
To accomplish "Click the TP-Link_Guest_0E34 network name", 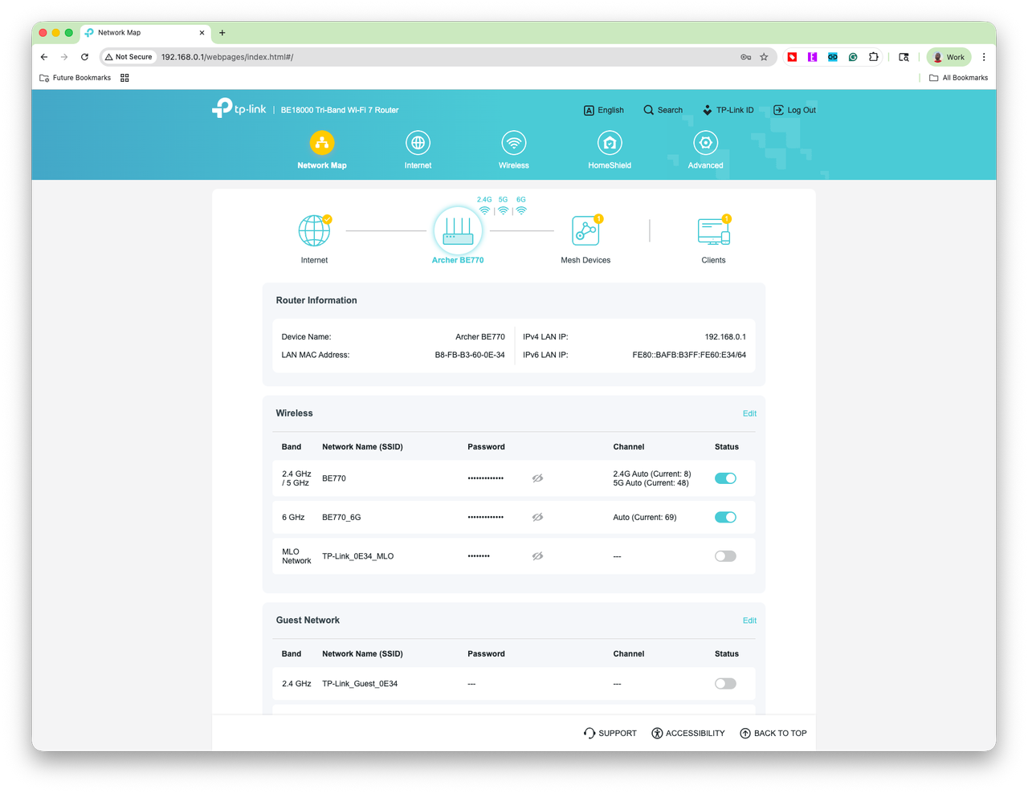I will (x=360, y=684).
